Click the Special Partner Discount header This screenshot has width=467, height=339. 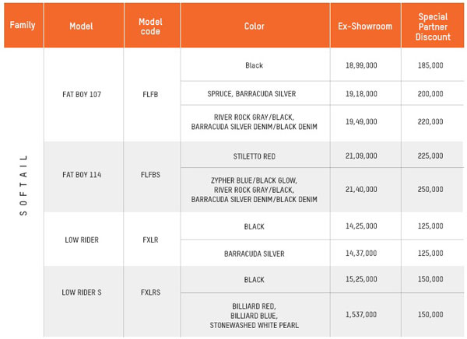434,26
